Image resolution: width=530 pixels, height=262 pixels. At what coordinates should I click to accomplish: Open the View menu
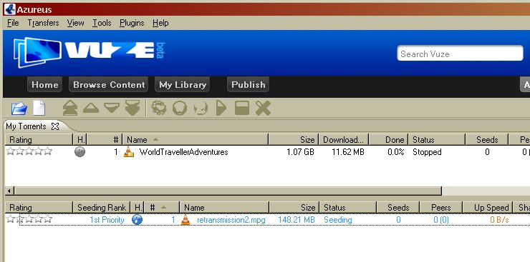[75, 23]
